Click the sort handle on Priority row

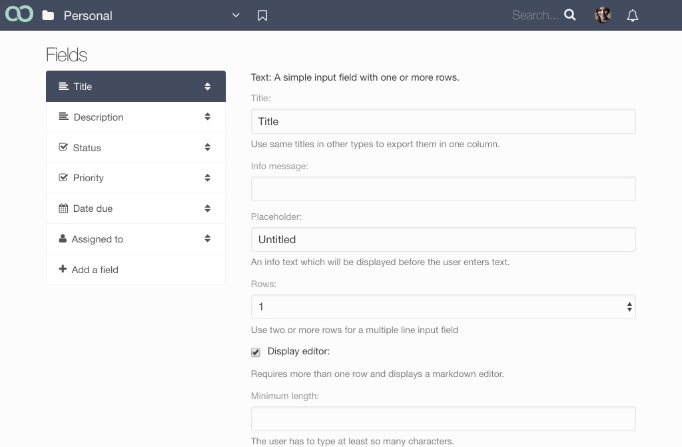pos(208,178)
